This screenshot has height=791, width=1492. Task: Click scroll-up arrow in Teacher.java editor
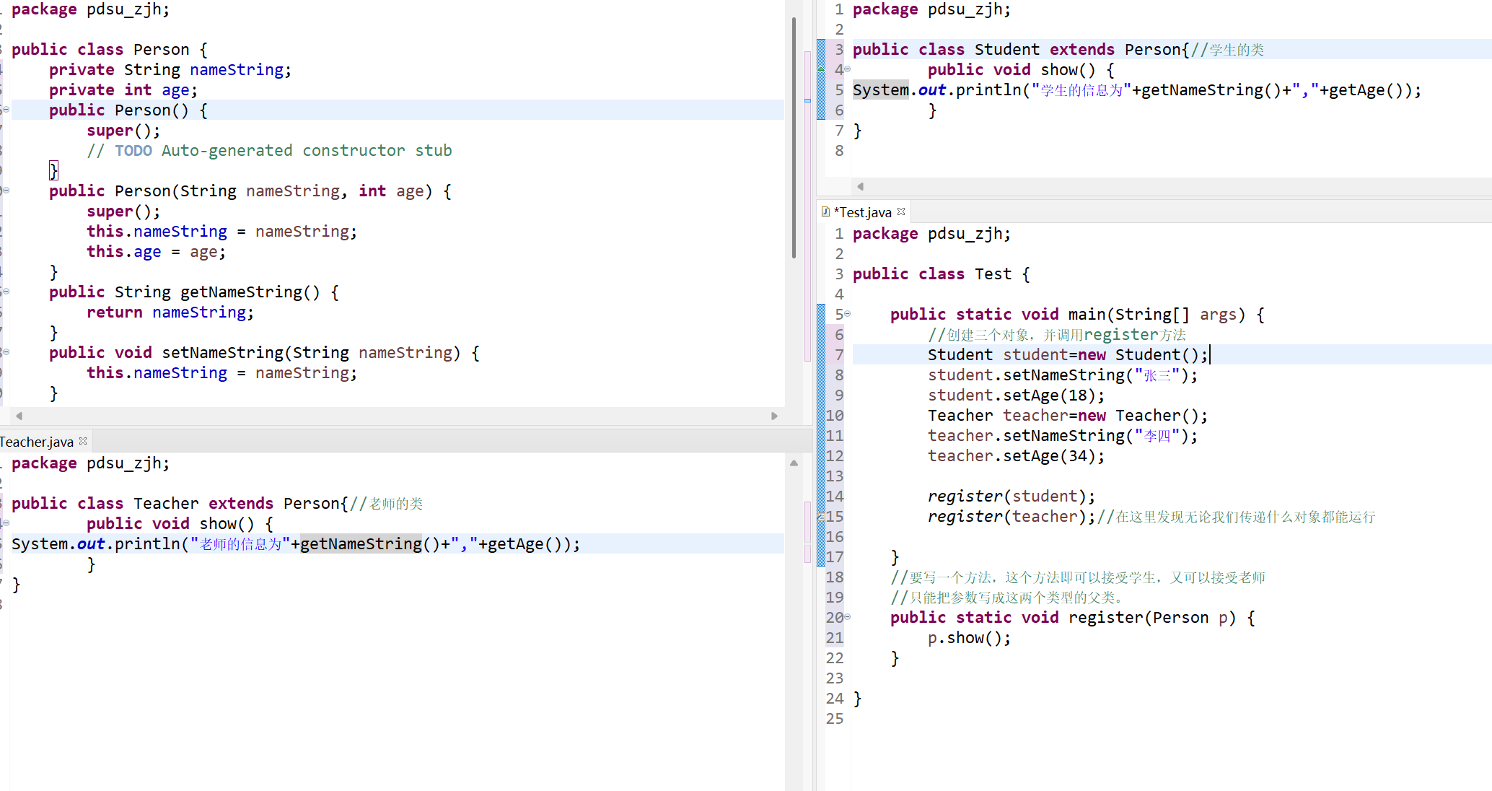tap(794, 463)
